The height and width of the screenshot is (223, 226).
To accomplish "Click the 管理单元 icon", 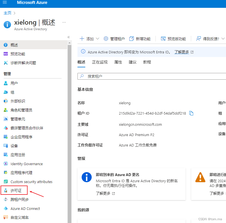I will tap(6, 119).
